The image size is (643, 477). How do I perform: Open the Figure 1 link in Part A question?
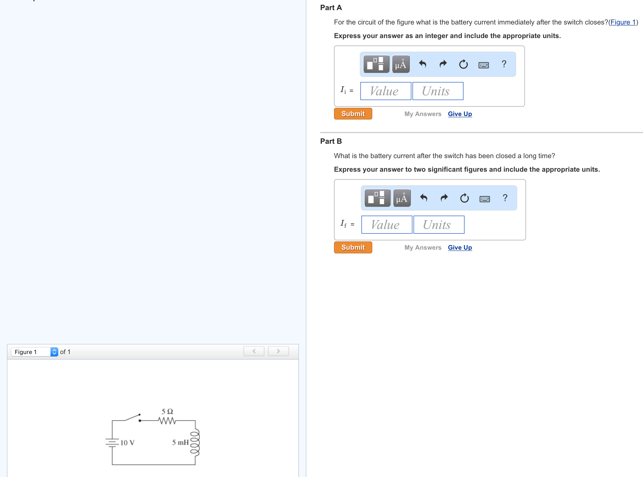click(x=623, y=22)
